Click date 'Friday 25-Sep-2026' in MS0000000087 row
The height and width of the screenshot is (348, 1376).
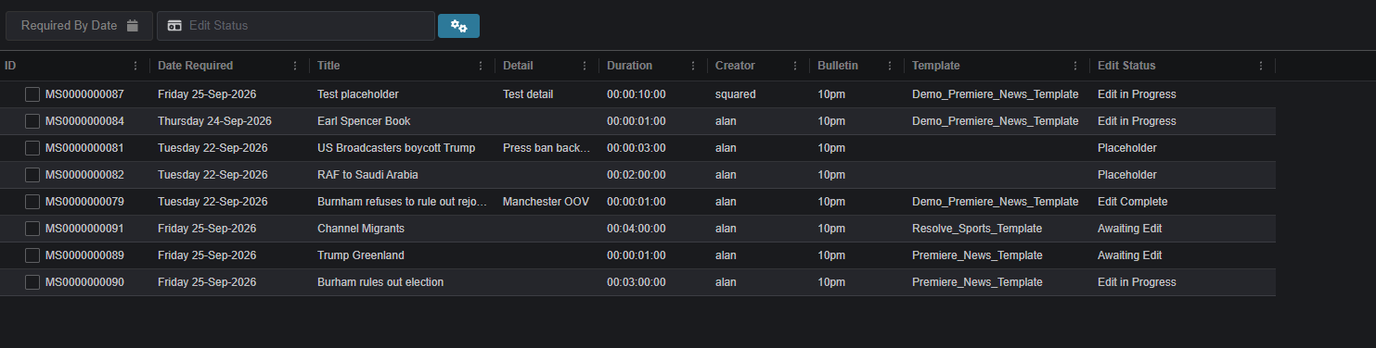point(207,94)
